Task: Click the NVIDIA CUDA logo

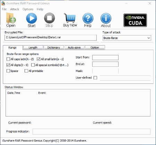Action: pos(135,20)
